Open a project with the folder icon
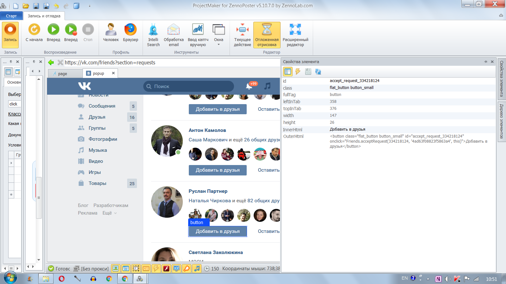Image resolution: width=506 pixels, height=284 pixels. (26, 6)
